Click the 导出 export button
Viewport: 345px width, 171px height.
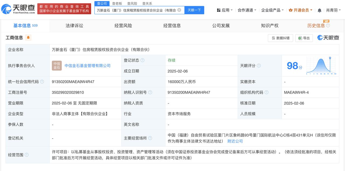pos(304,38)
